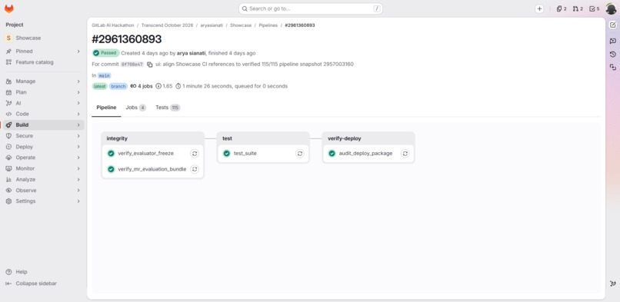The image size is (620, 302).
Task: Expand the Monitor menu in sidebar
Action: pyautogui.click(x=43, y=168)
